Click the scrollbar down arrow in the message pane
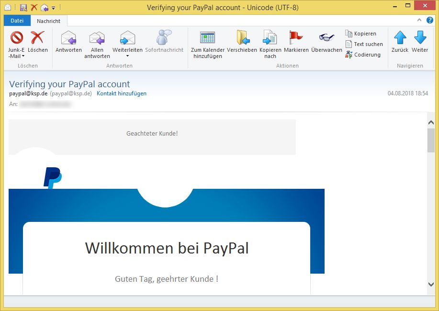The width and height of the screenshot is (439, 311). 431,284
